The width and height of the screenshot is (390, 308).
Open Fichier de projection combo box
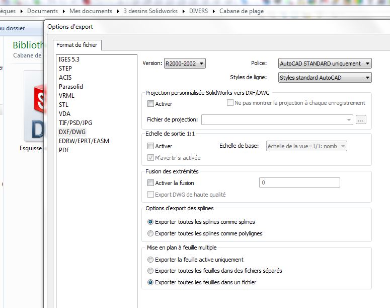click(277, 120)
